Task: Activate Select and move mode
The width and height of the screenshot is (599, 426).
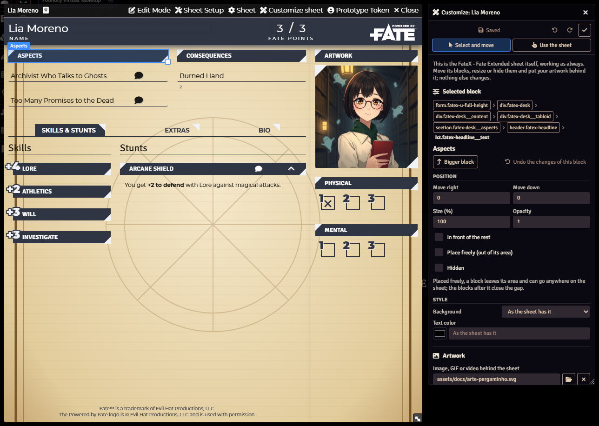Action: point(471,45)
